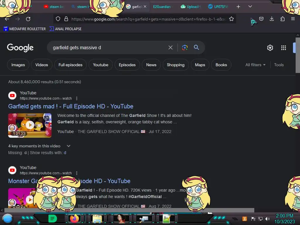Open Garfield gets mad Full Episode result
This screenshot has width=300, height=225.
[x=71, y=106]
